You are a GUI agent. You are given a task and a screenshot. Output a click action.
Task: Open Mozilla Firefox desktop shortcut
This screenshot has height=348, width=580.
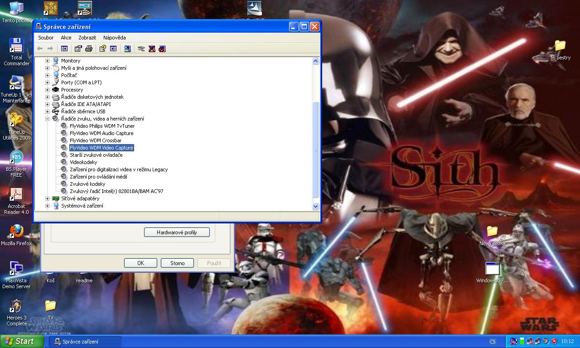tap(16, 232)
